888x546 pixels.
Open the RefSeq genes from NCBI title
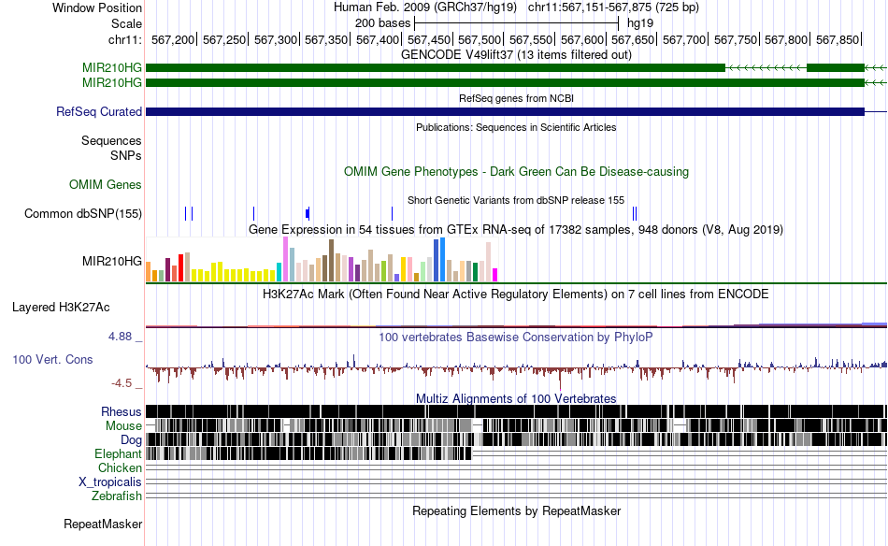click(516, 98)
